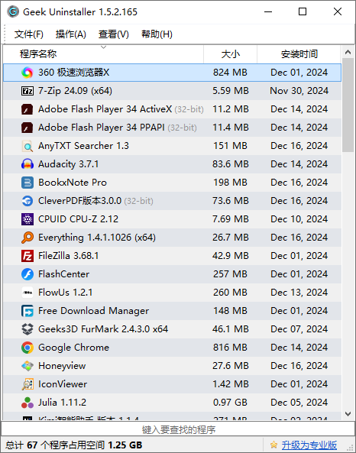Click the 键入要查找的程序 search field
The width and height of the screenshot is (356, 453).
pos(178,429)
